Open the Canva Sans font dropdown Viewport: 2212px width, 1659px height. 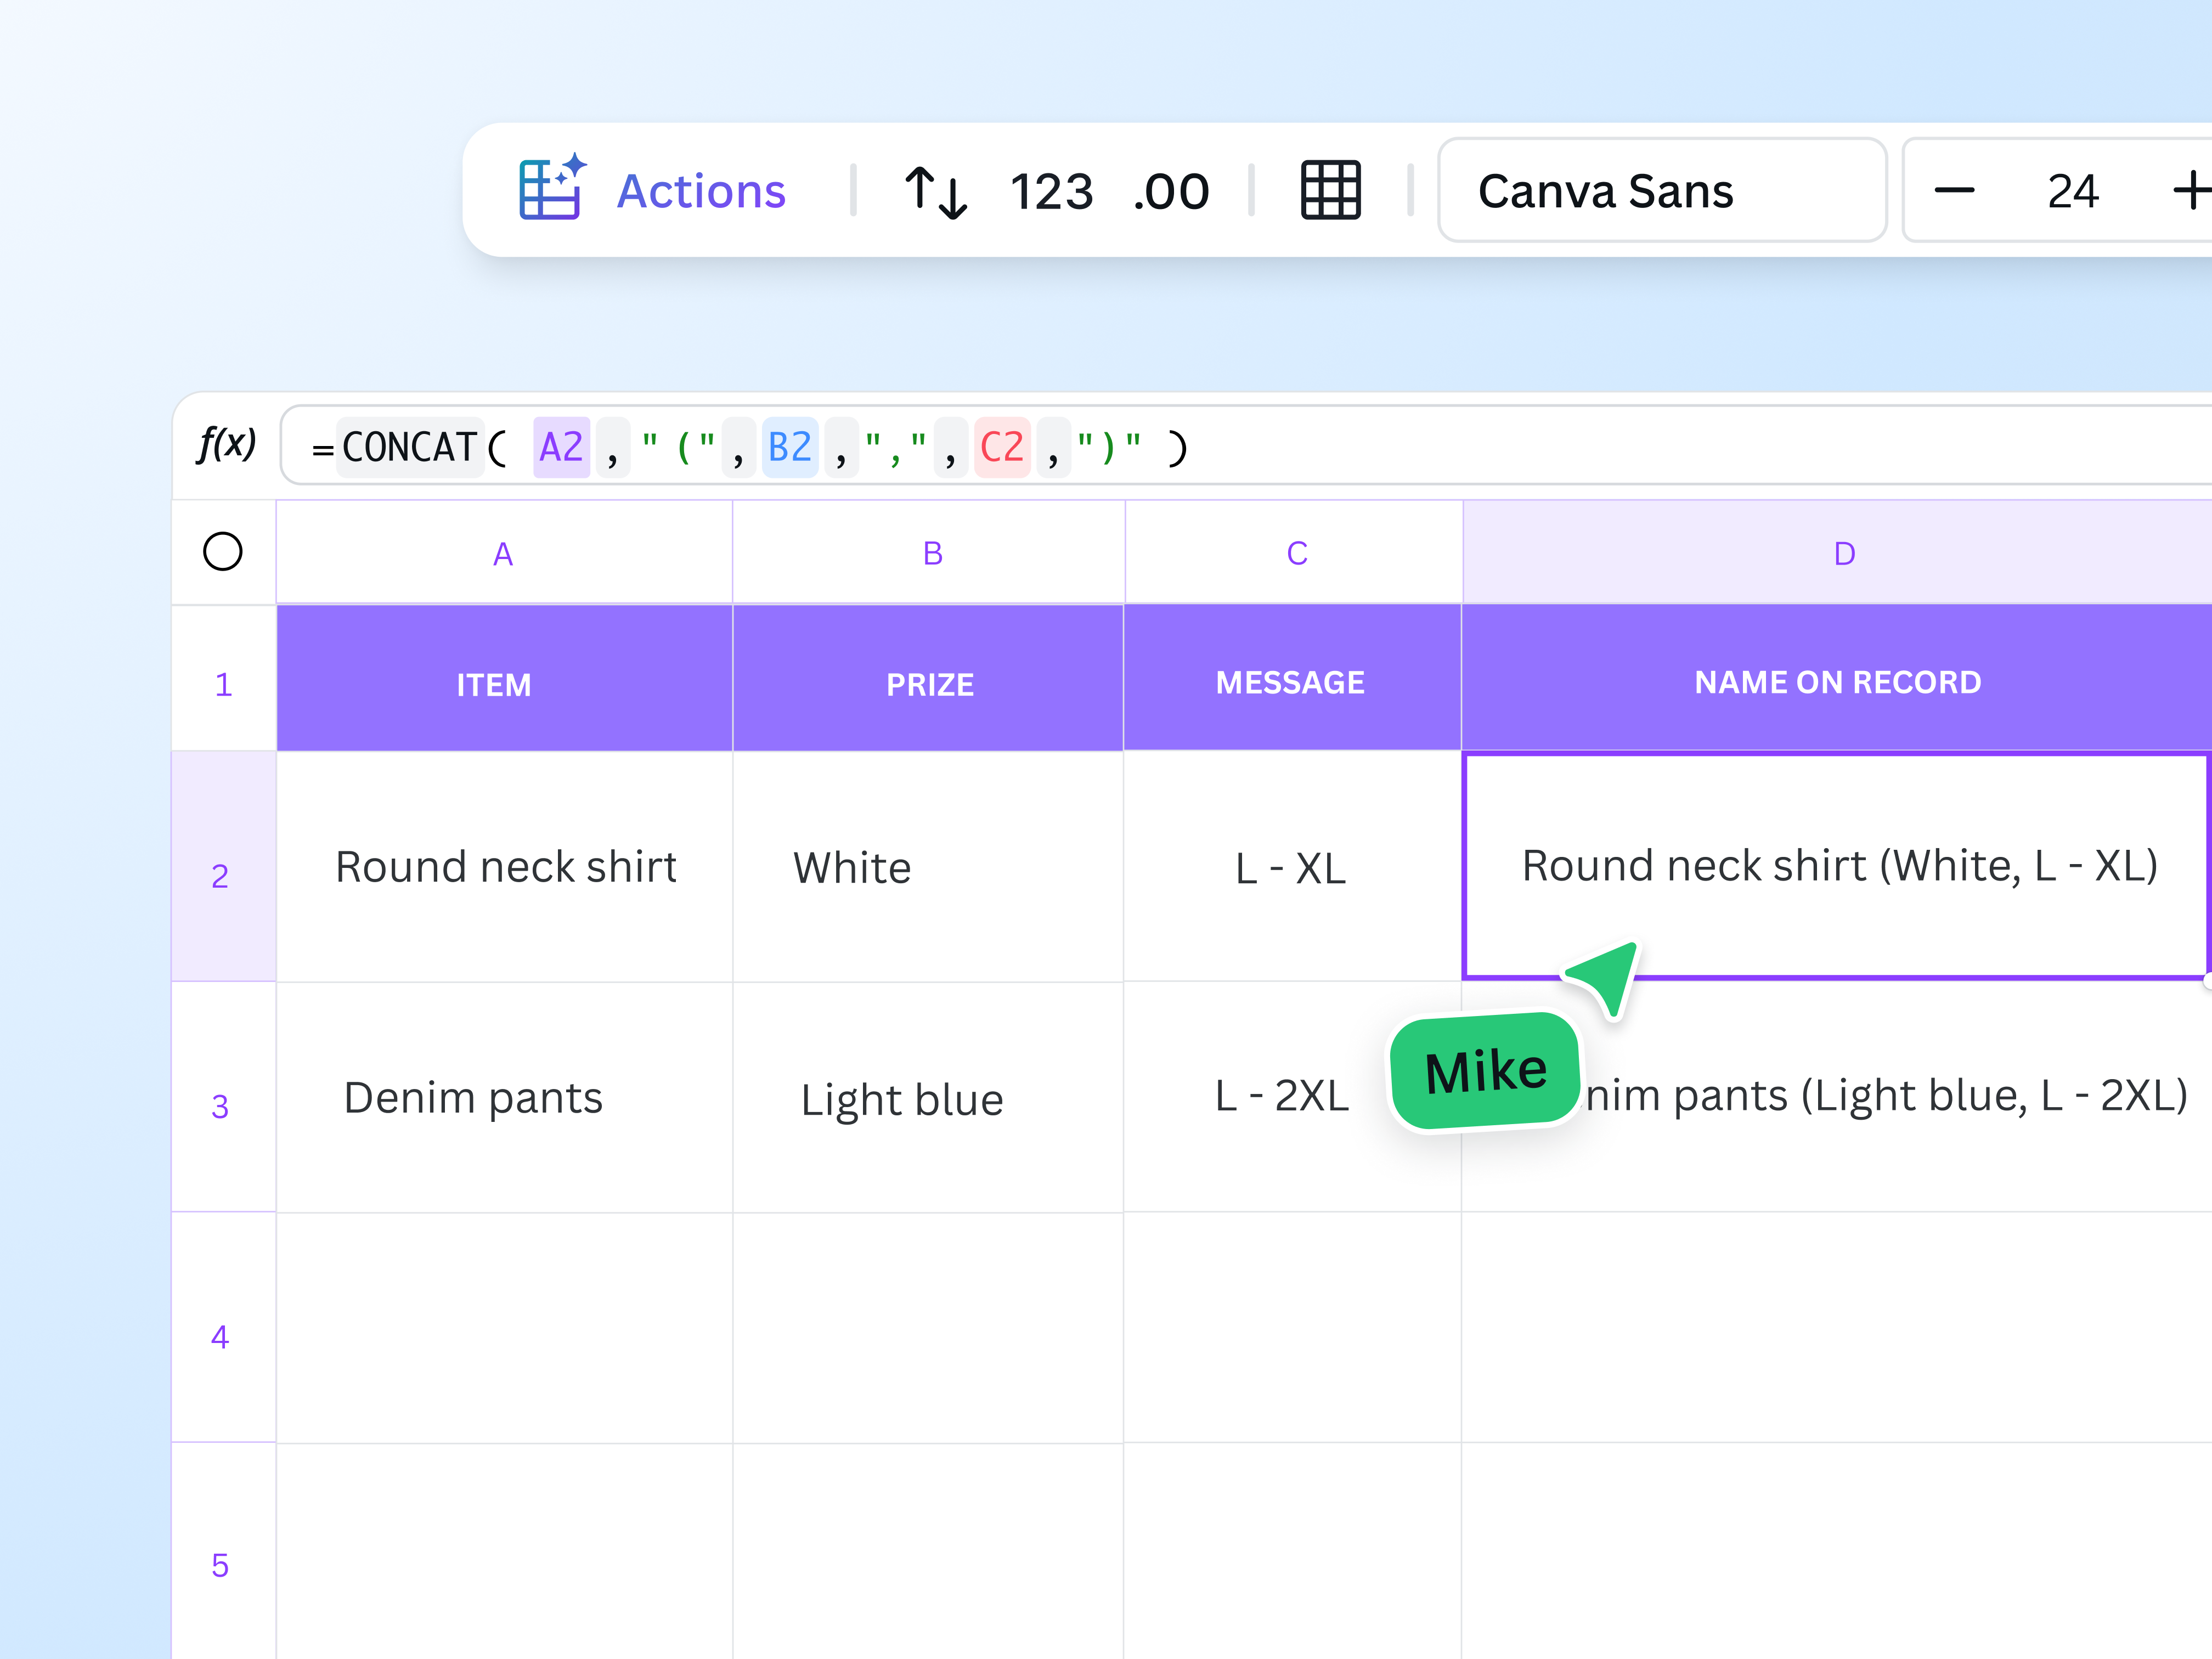(1662, 190)
